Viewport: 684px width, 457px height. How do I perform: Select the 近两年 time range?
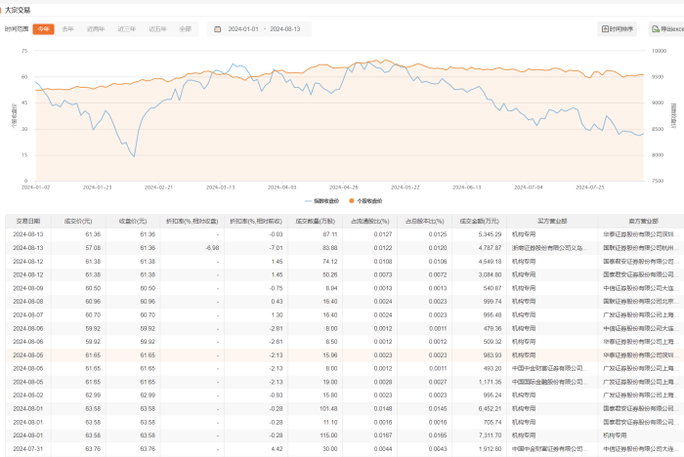pos(96,29)
